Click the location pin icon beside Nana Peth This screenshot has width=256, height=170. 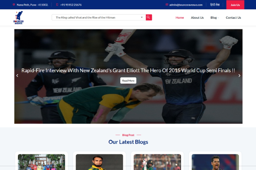click(14, 5)
